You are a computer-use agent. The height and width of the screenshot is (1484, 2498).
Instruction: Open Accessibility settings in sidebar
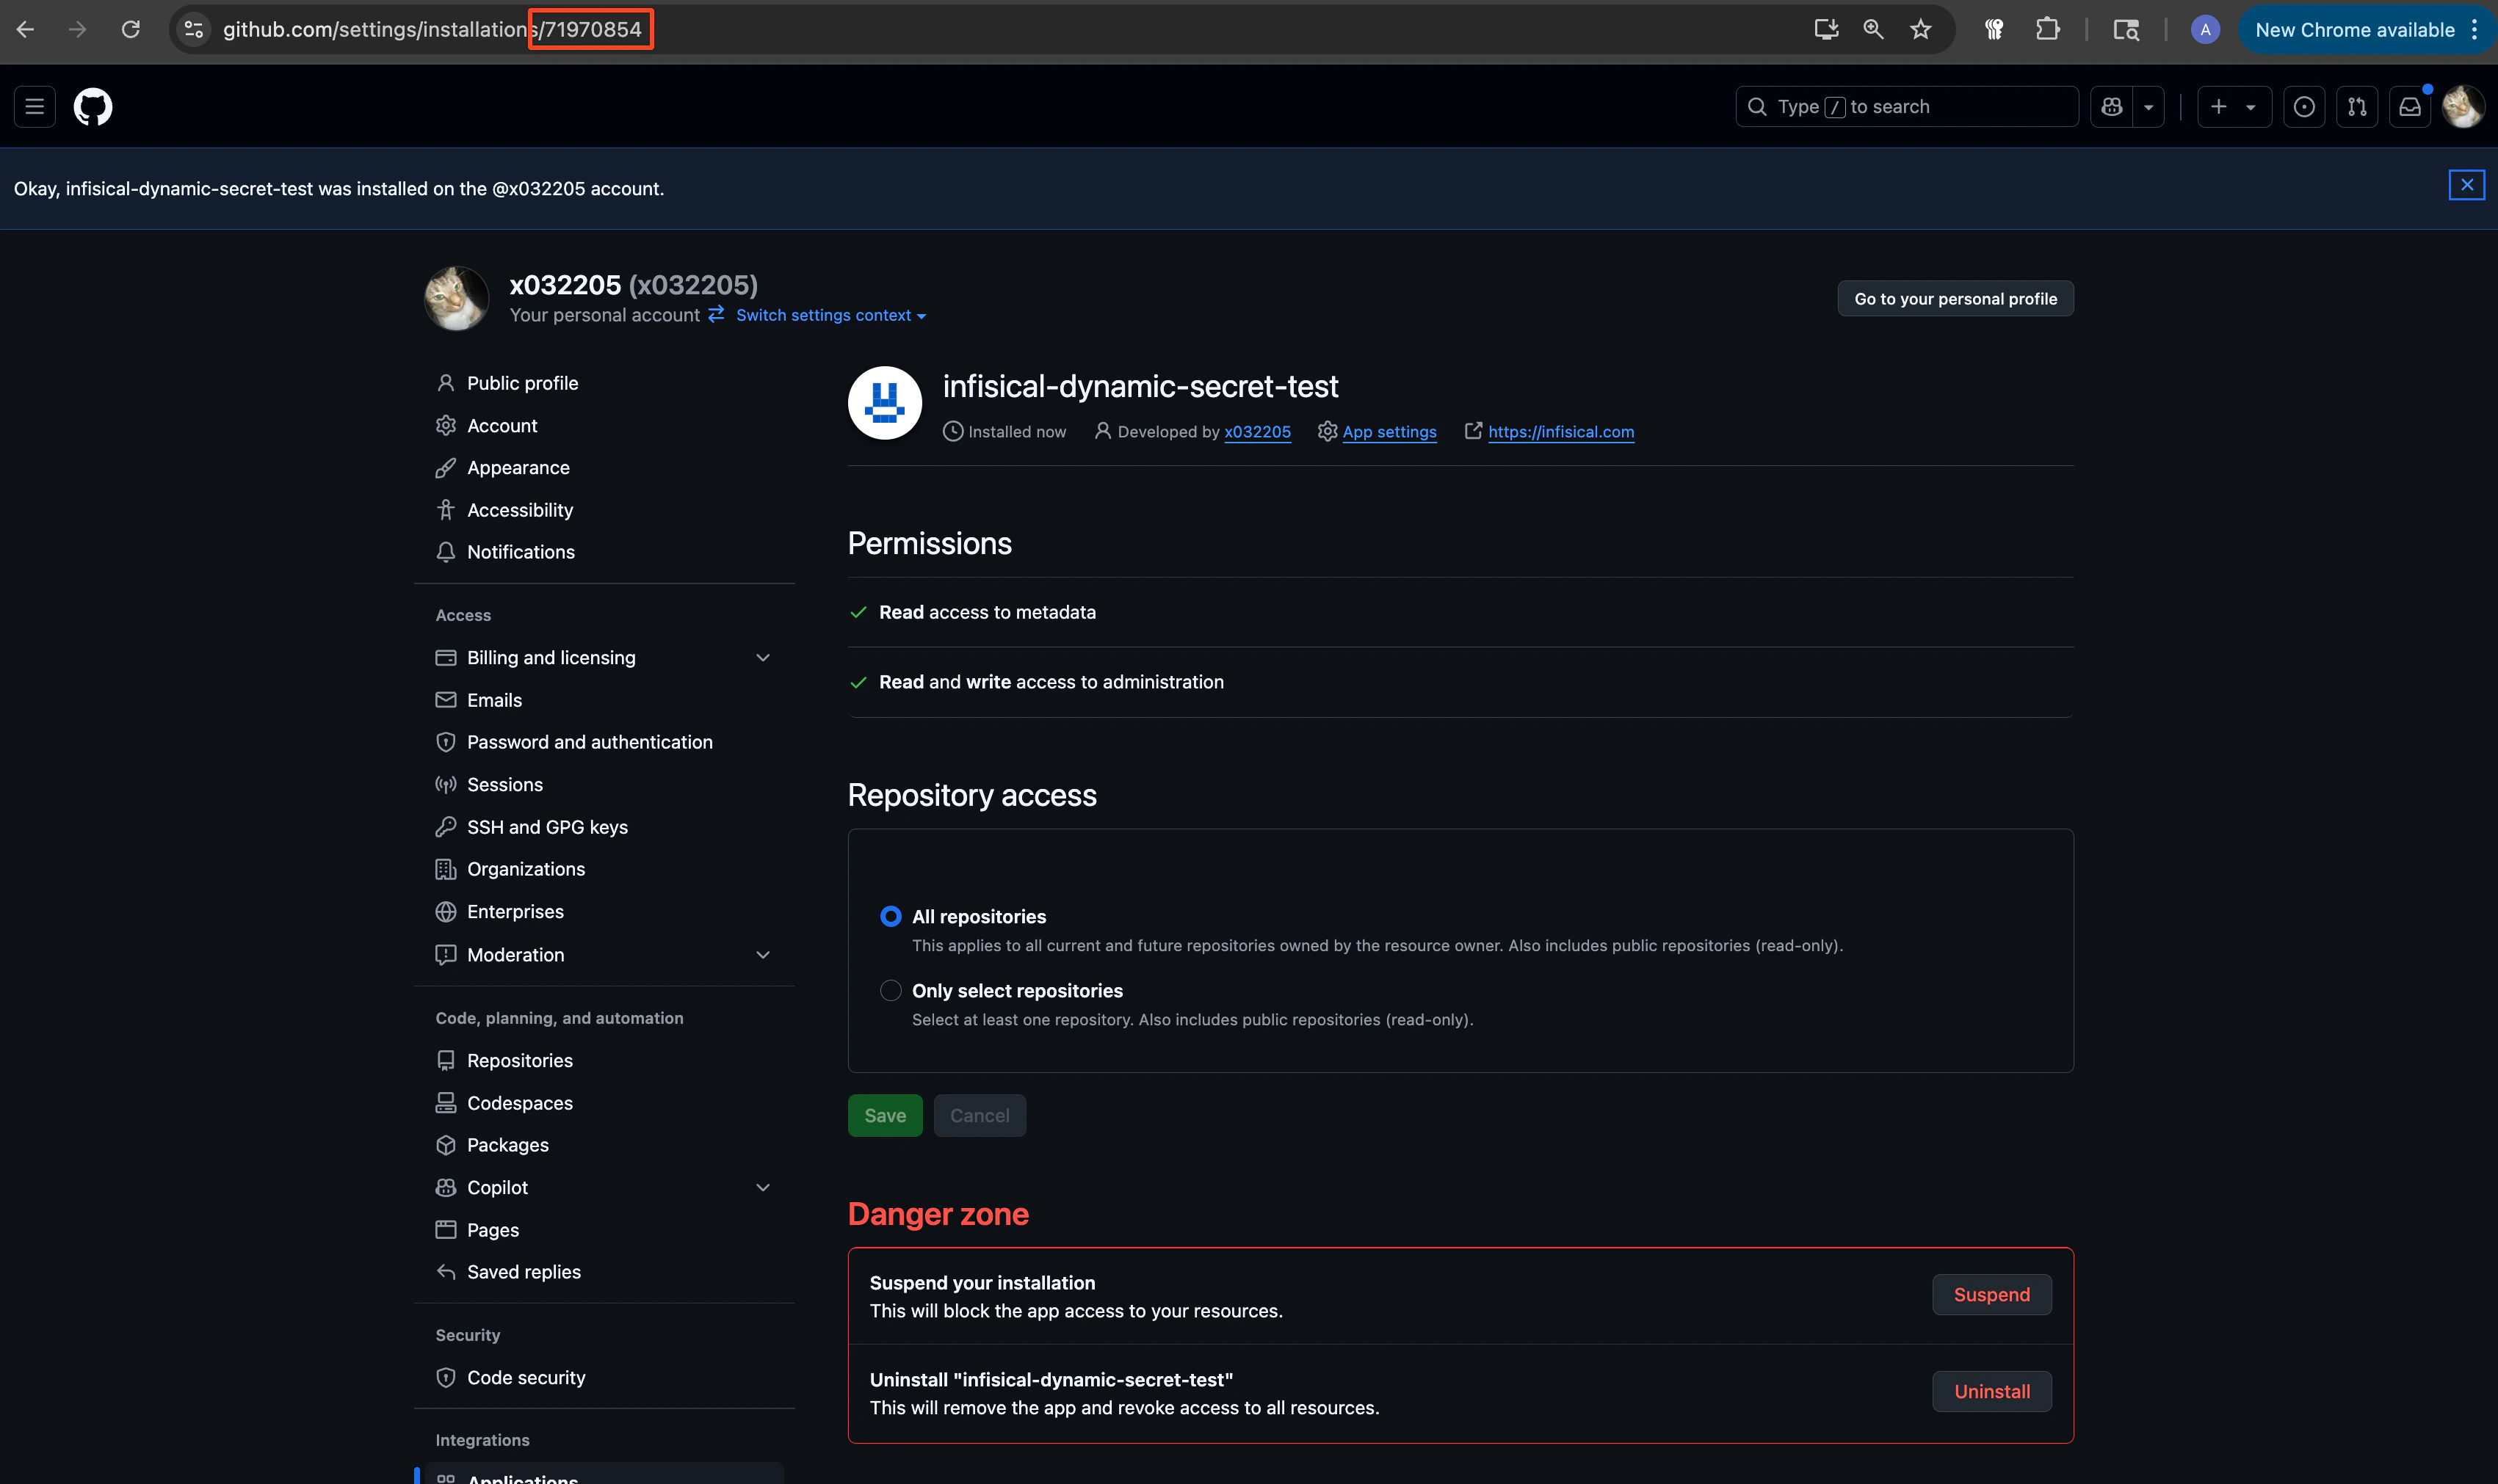pyautogui.click(x=520, y=510)
